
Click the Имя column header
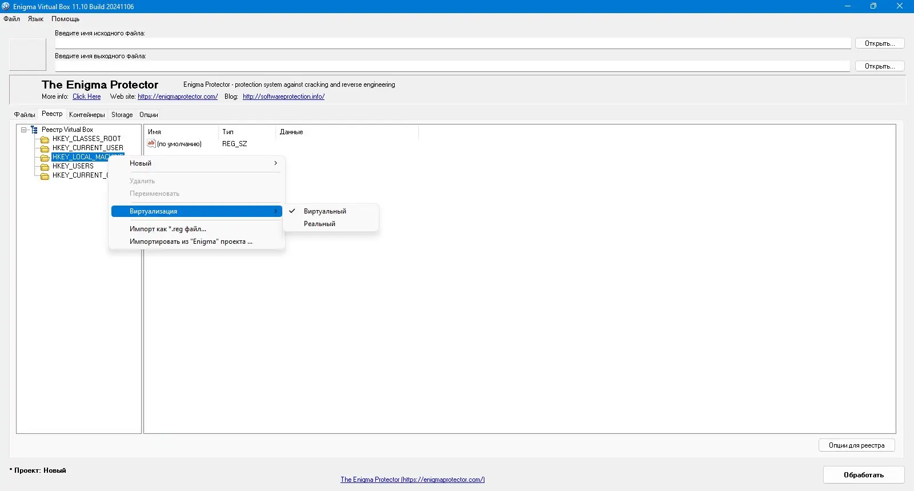[181, 132]
